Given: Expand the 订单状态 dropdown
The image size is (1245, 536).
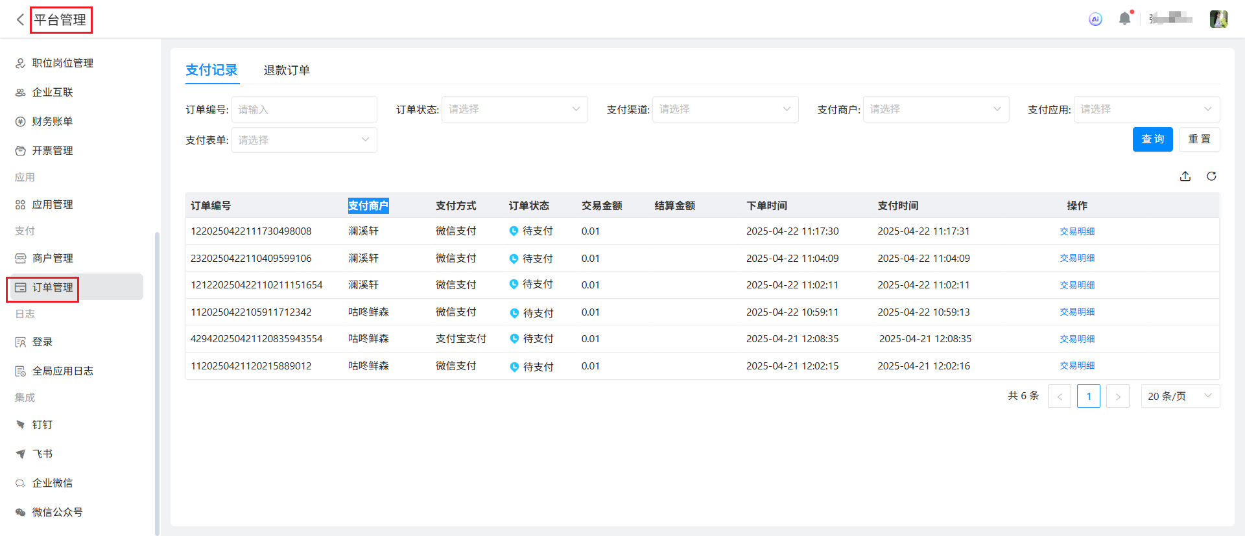Looking at the screenshot, I should (514, 110).
